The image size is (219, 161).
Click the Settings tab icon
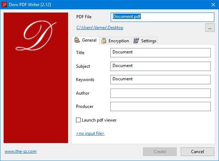[136, 41]
